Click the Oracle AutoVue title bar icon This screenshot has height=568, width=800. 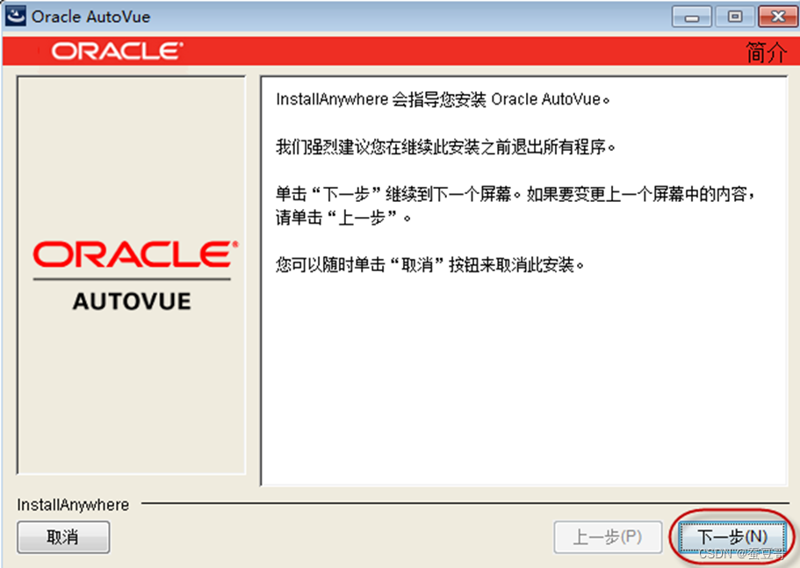[x=15, y=16]
